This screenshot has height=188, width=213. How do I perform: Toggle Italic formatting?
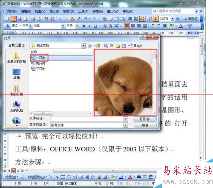coord(89,26)
